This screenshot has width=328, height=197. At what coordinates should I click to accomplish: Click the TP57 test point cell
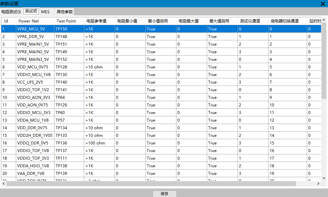point(69,120)
